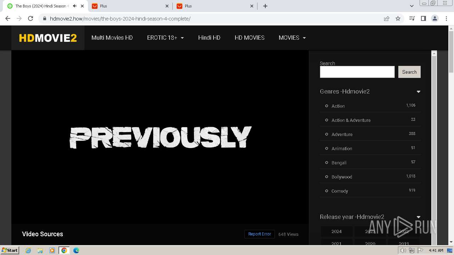Open the Animation genre
The width and height of the screenshot is (454, 255).
(x=342, y=148)
